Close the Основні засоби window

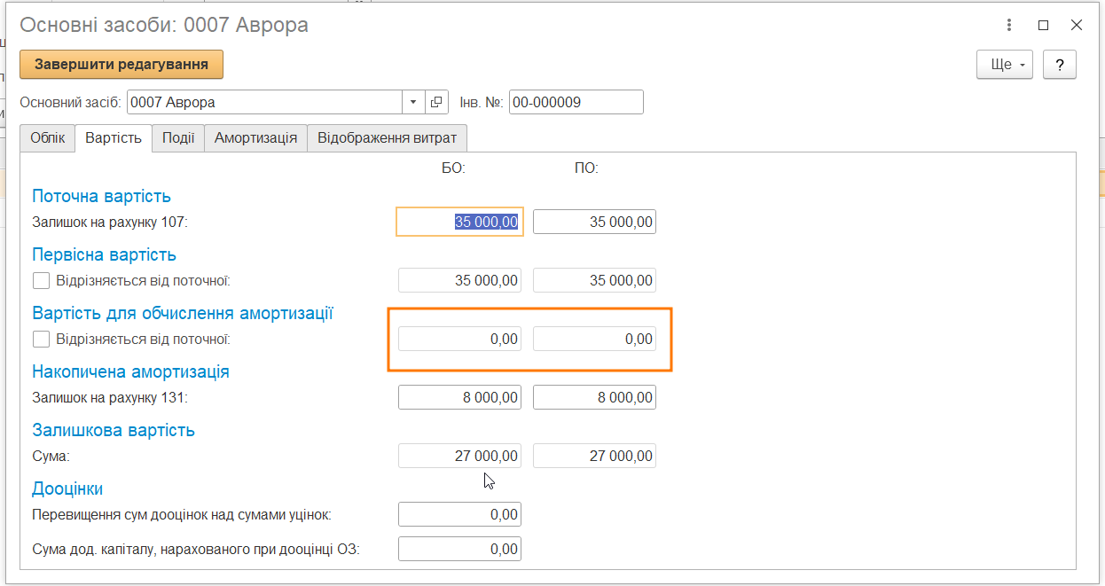(x=1076, y=26)
